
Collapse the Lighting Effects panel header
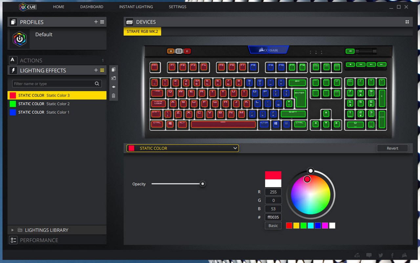pos(57,70)
